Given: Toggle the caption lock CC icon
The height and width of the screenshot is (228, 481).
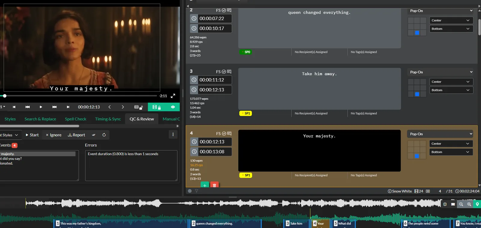Looking at the screenshot, I should 138,107.
